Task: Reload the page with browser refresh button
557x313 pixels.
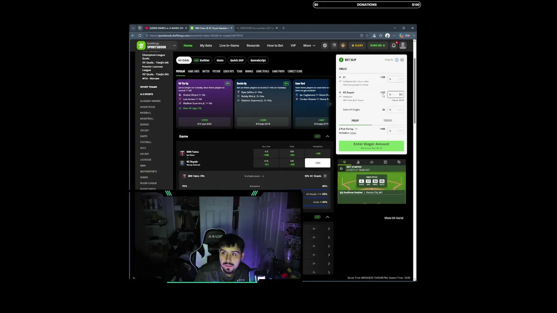Action: pyautogui.click(x=140, y=36)
